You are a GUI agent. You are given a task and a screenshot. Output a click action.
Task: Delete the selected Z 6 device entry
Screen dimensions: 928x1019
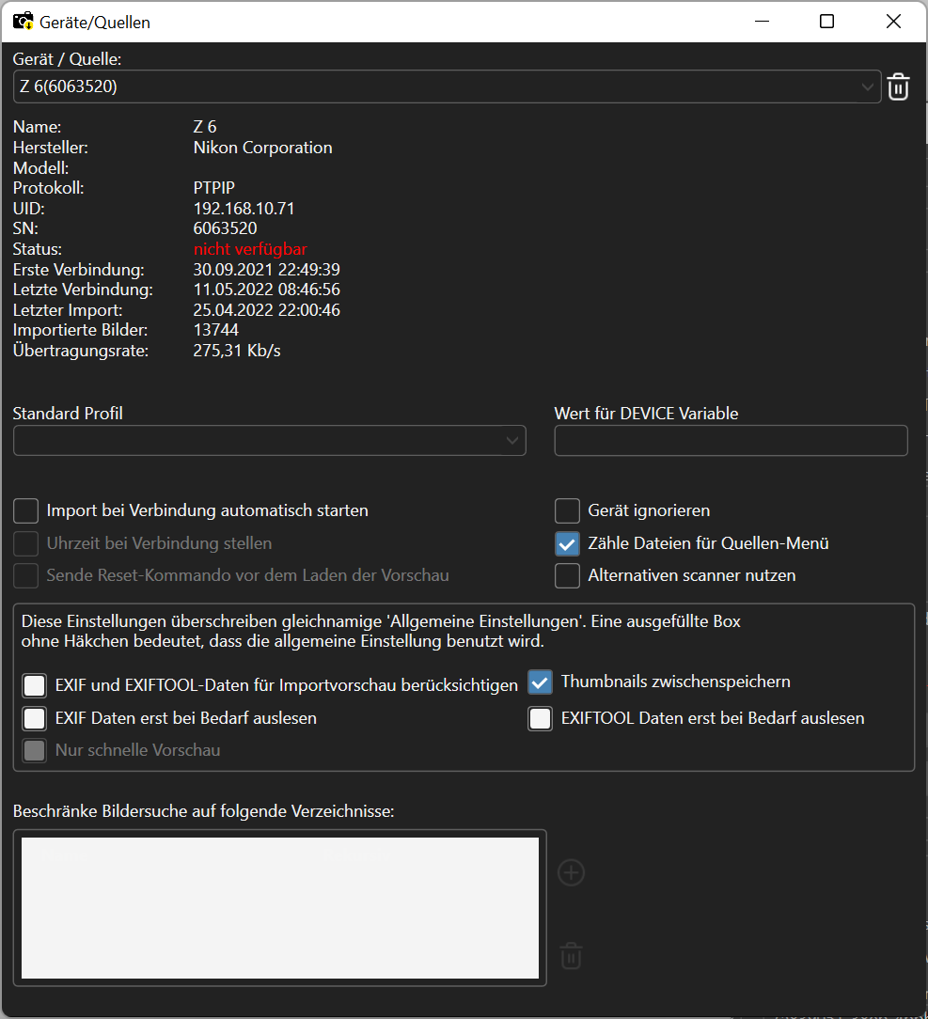pos(898,86)
